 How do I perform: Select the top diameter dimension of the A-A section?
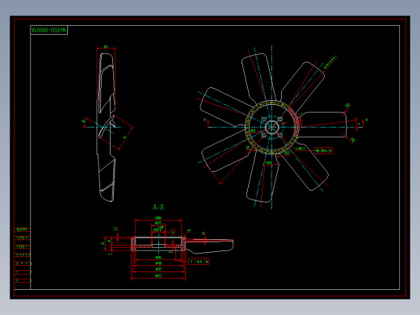[158, 218]
